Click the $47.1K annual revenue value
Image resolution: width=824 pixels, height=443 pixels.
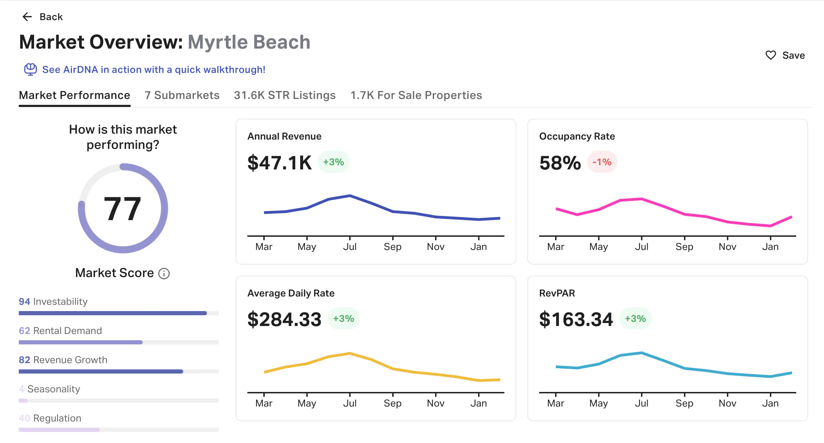(x=280, y=162)
